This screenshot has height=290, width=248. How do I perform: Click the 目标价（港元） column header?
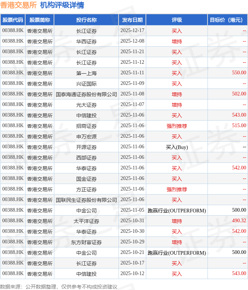click(x=227, y=20)
